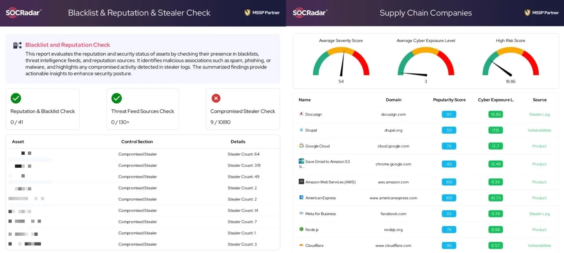Select the row with Stealer Count: 1
564x253 pixels.
pyautogui.click(x=143, y=233)
